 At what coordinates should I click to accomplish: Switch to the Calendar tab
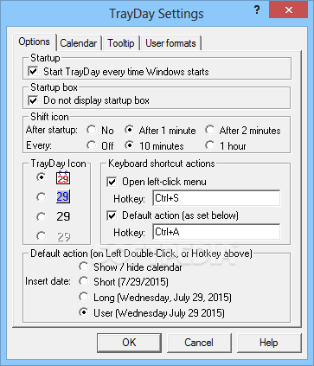[79, 43]
